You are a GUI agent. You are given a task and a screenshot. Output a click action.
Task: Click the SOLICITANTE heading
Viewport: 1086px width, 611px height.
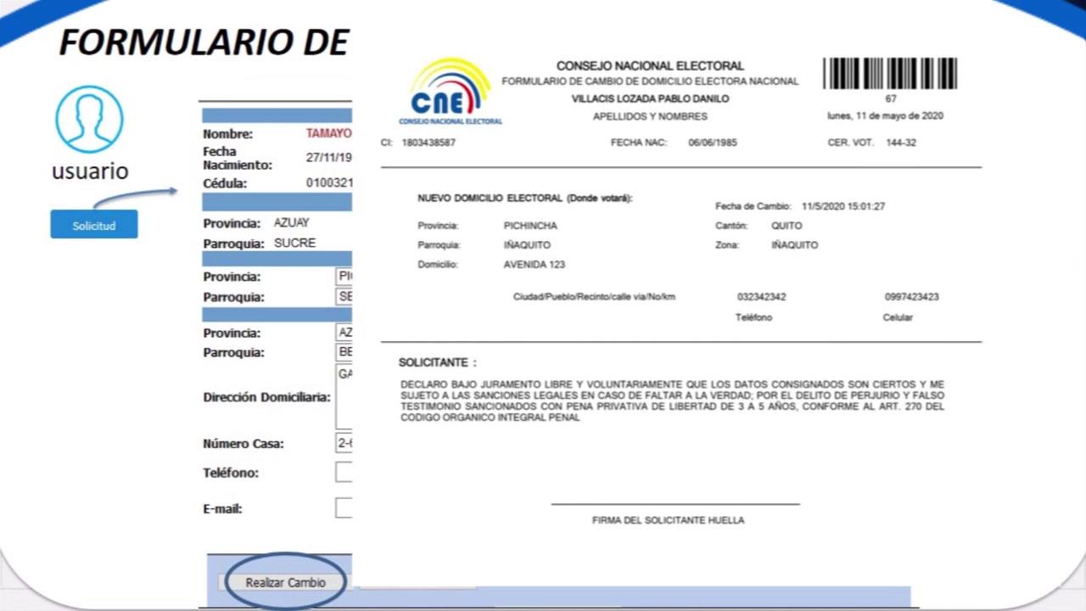[x=438, y=363]
